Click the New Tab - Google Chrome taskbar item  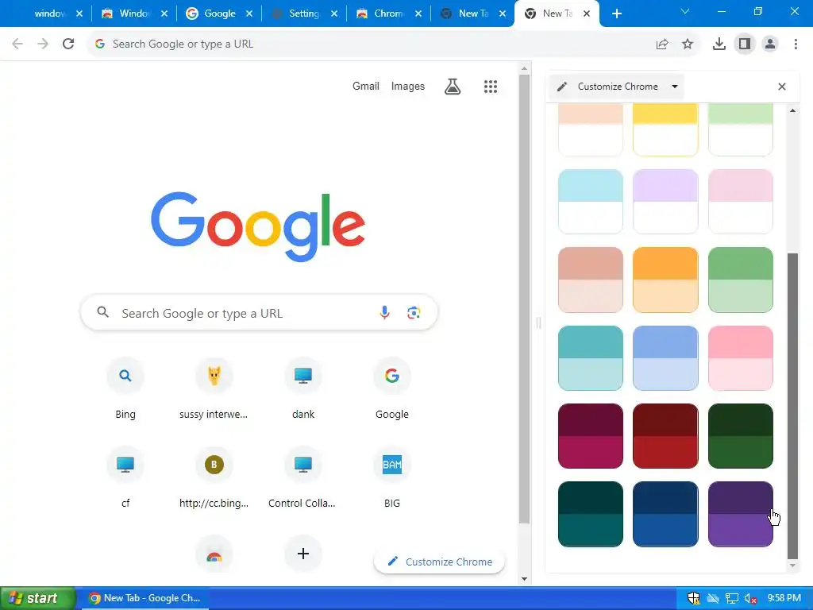pyautogui.click(x=144, y=598)
